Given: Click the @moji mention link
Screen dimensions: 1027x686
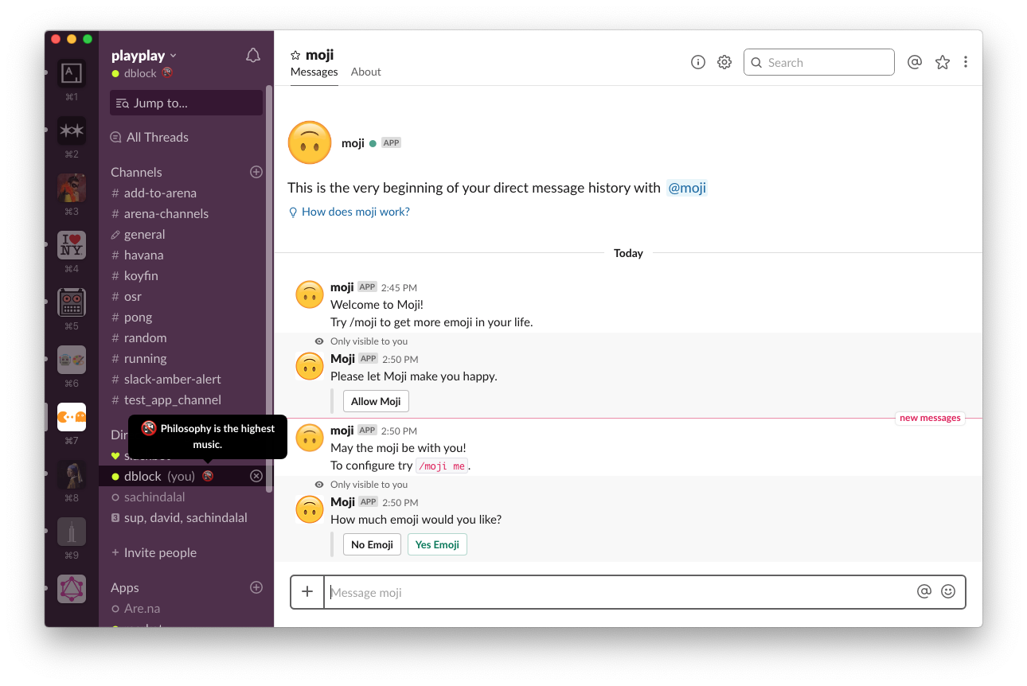Looking at the screenshot, I should click(x=687, y=188).
